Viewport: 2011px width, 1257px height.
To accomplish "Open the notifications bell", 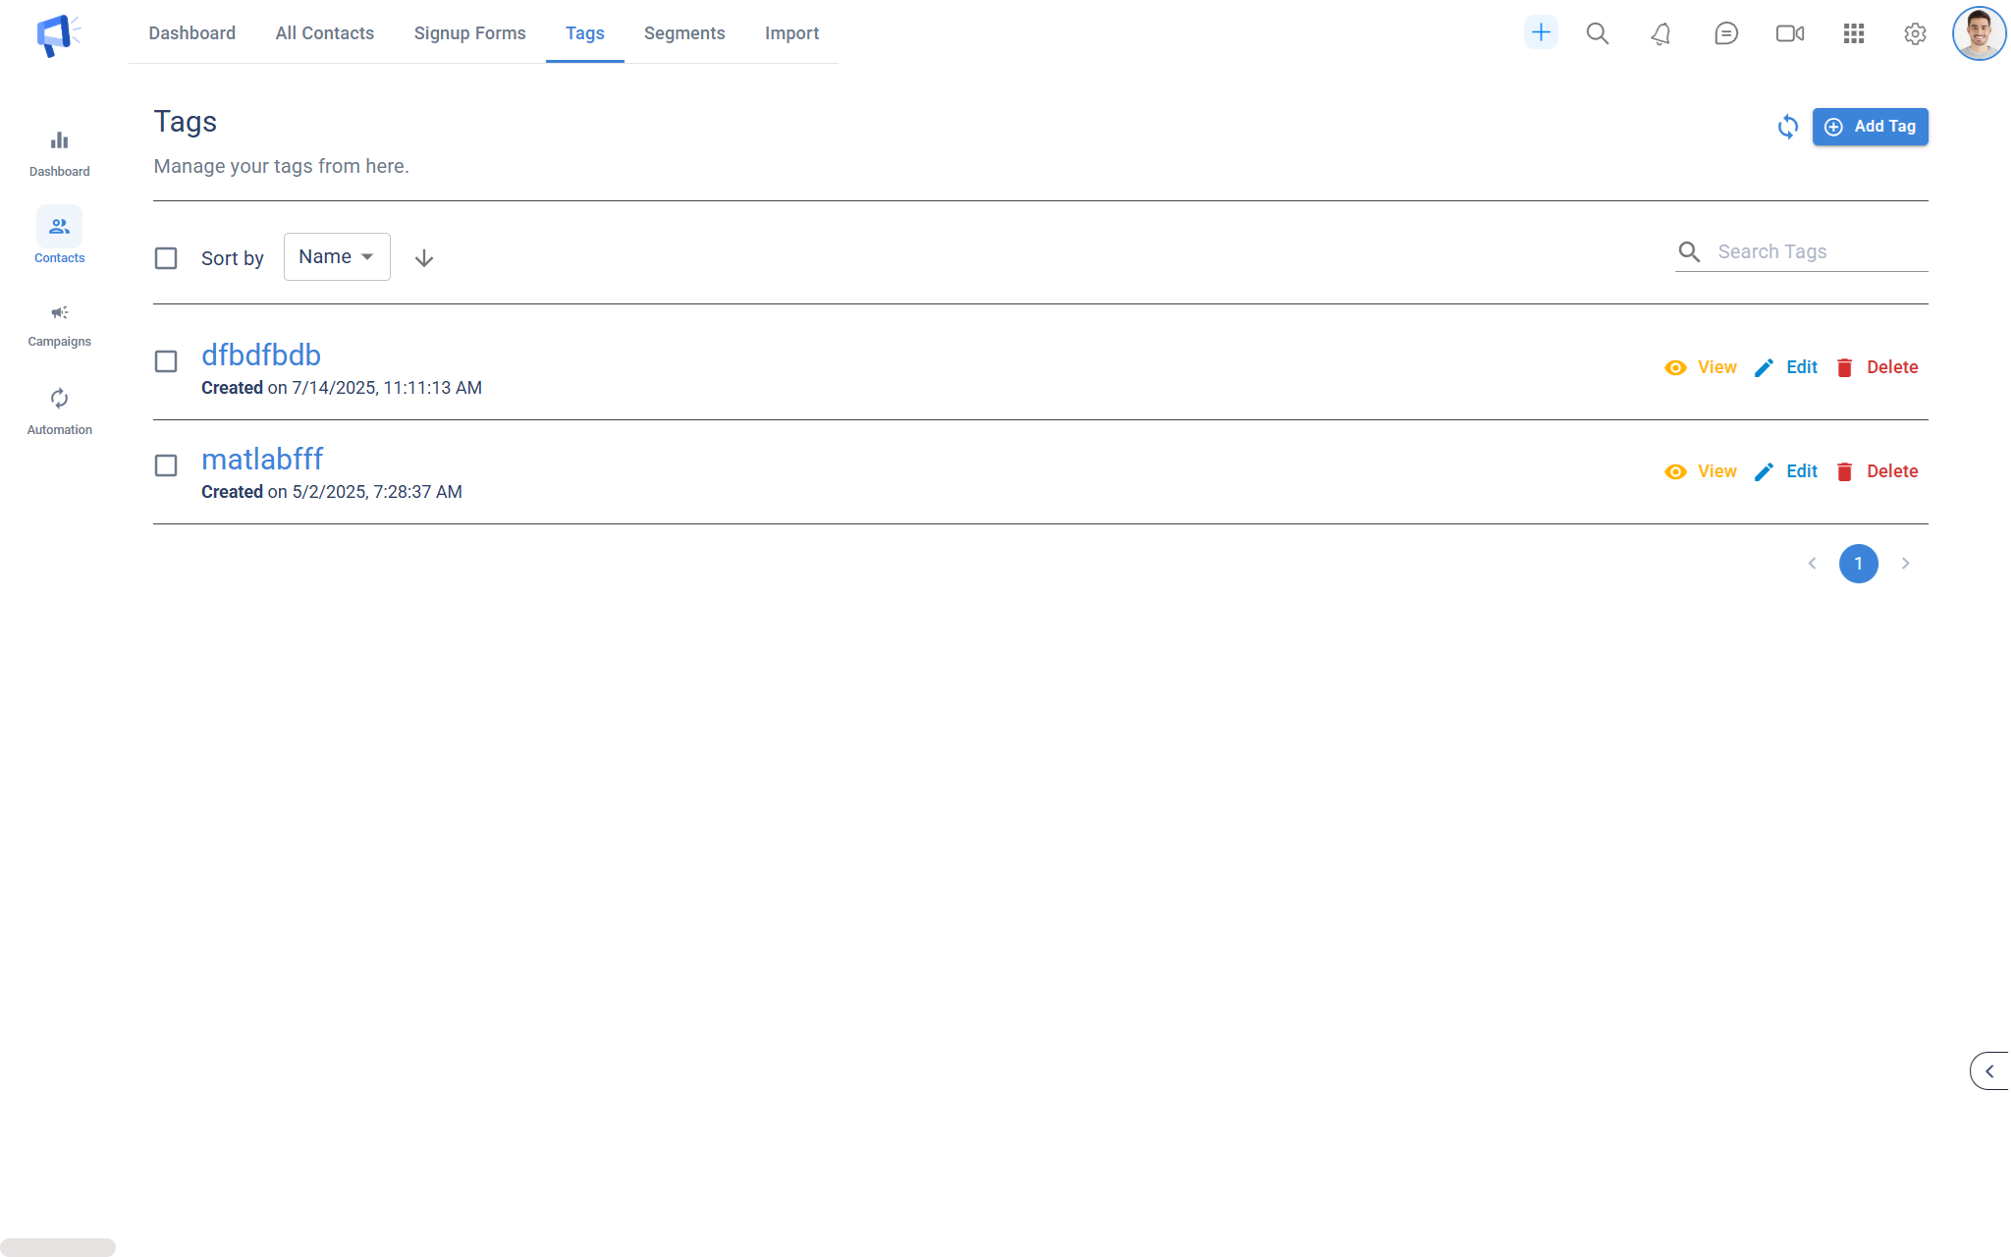I will coord(1660,34).
